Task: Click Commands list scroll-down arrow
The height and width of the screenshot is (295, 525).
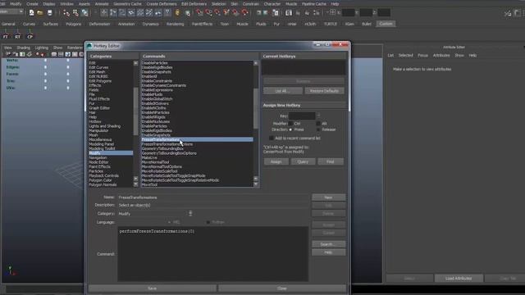Action: point(256,184)
